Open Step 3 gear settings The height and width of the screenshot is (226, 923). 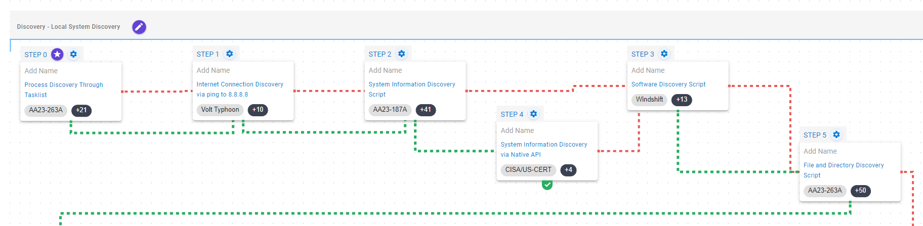(664, 54)
